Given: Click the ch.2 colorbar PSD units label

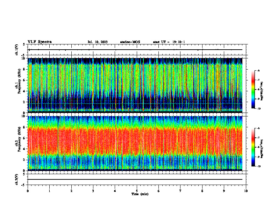Looking at the screenshot, I should pos(262,149).
